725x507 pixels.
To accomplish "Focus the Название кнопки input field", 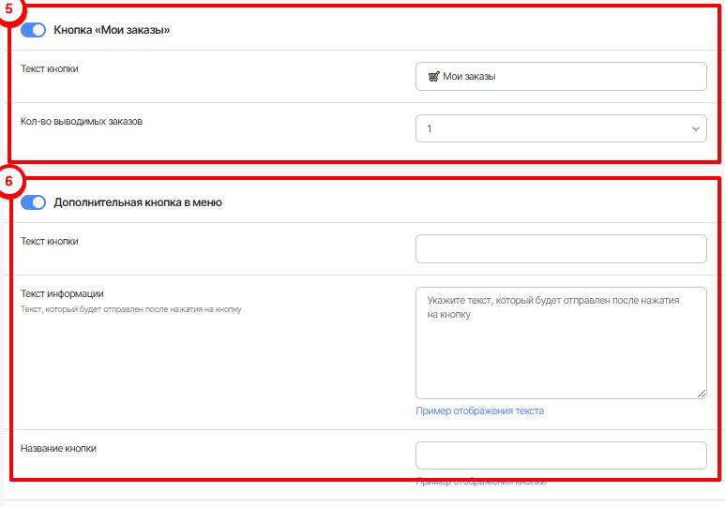I will click(x=561, y=455).
